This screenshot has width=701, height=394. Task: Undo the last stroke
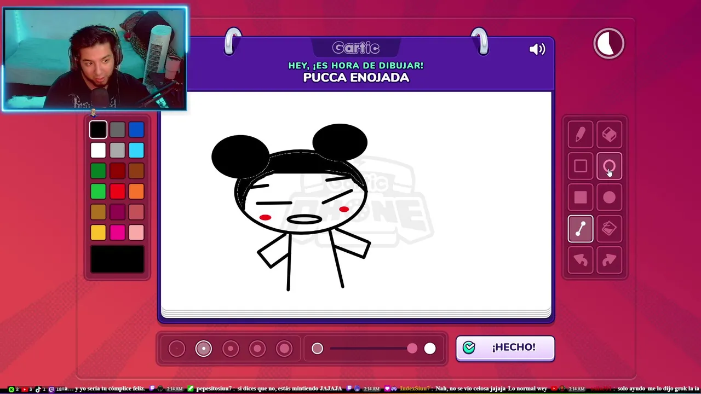click(581, 260)
